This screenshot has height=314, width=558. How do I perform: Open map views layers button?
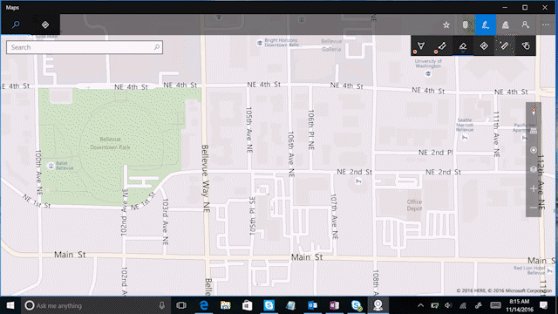pos(534,169)
